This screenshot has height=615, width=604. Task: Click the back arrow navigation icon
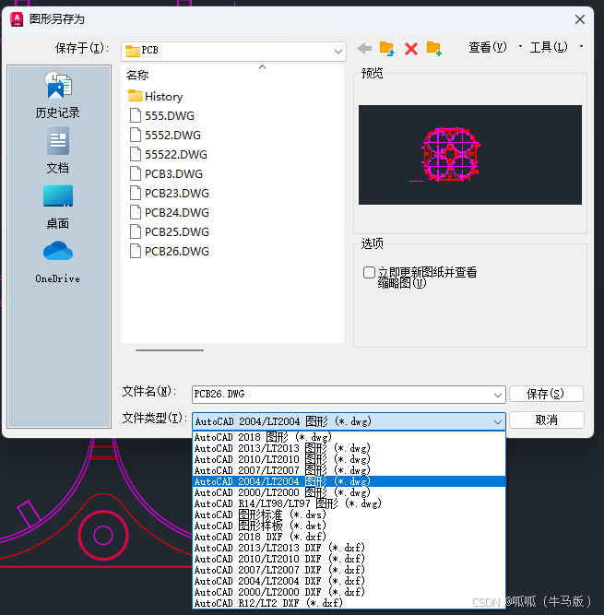point(364,49)
